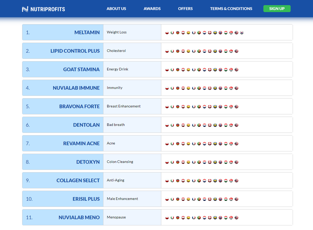Click the Sweden flag in Goat Stamina row
The height and width of the screenshot is (230, 313).
point(215,70)
